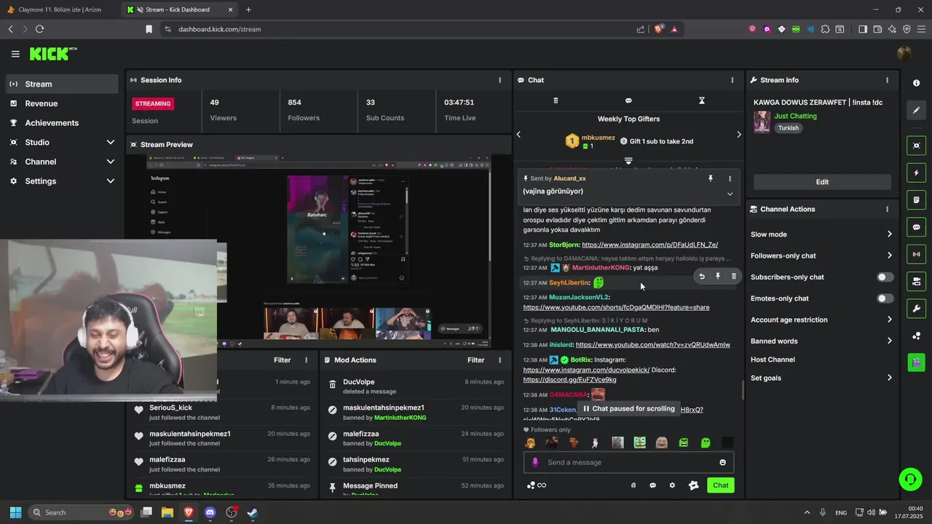
Task: Open the Session Info options menu
Action: 499,80
